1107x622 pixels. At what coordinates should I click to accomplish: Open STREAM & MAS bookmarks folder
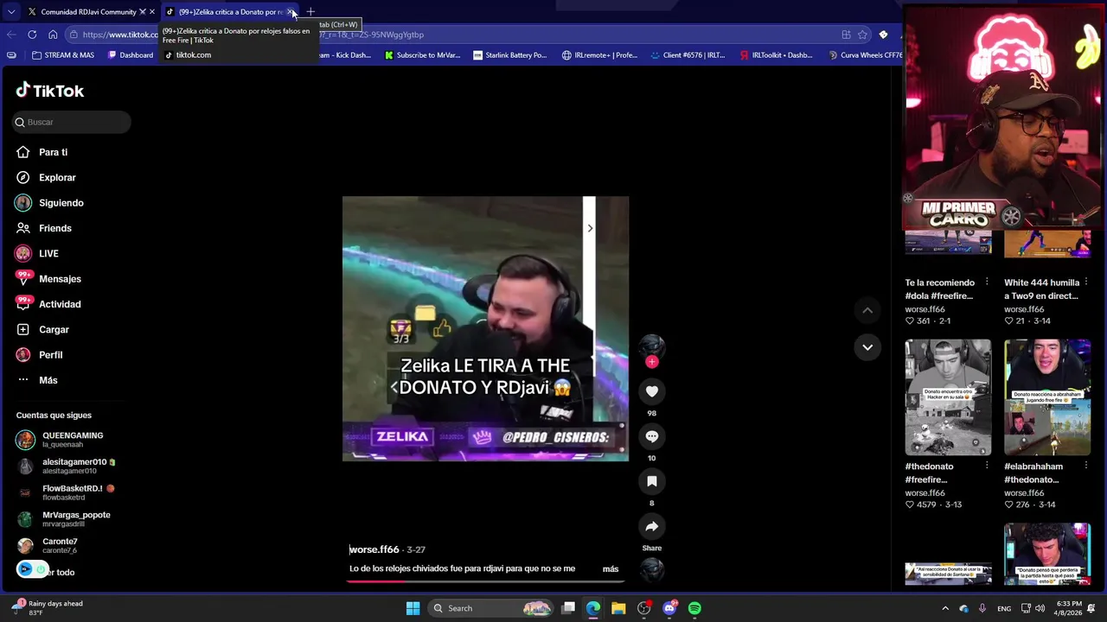point(63,55)
